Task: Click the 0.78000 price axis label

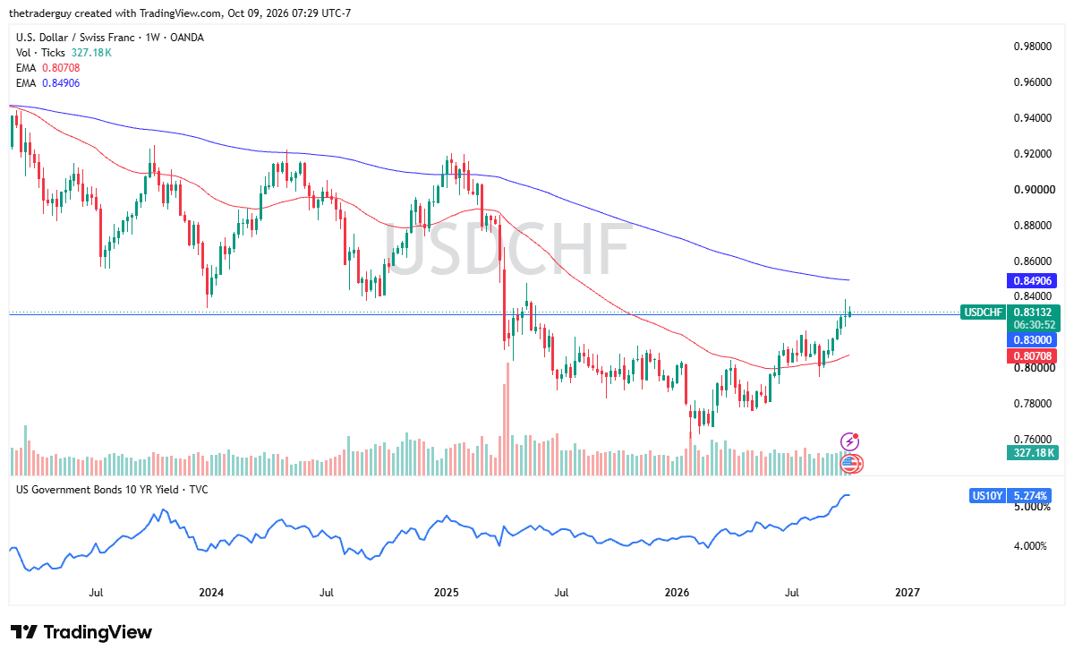Action: coord(1033,404)
